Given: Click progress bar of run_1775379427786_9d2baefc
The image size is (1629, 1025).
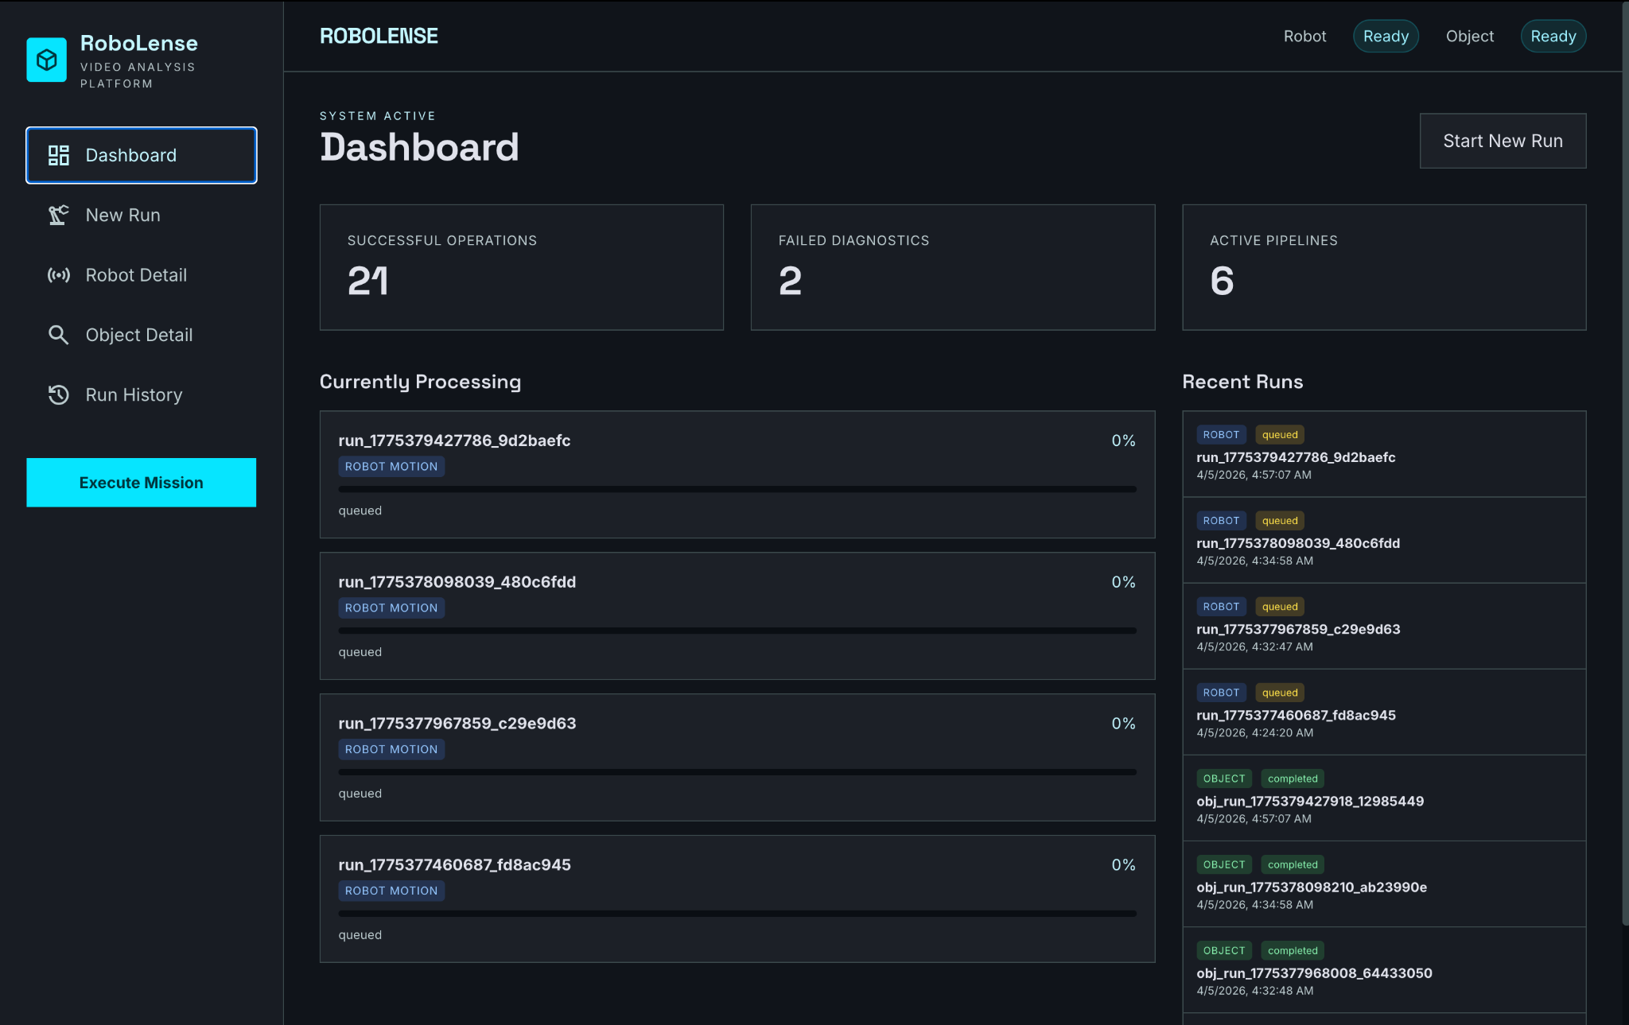Looking at the screenshot, I should [737, 489].
